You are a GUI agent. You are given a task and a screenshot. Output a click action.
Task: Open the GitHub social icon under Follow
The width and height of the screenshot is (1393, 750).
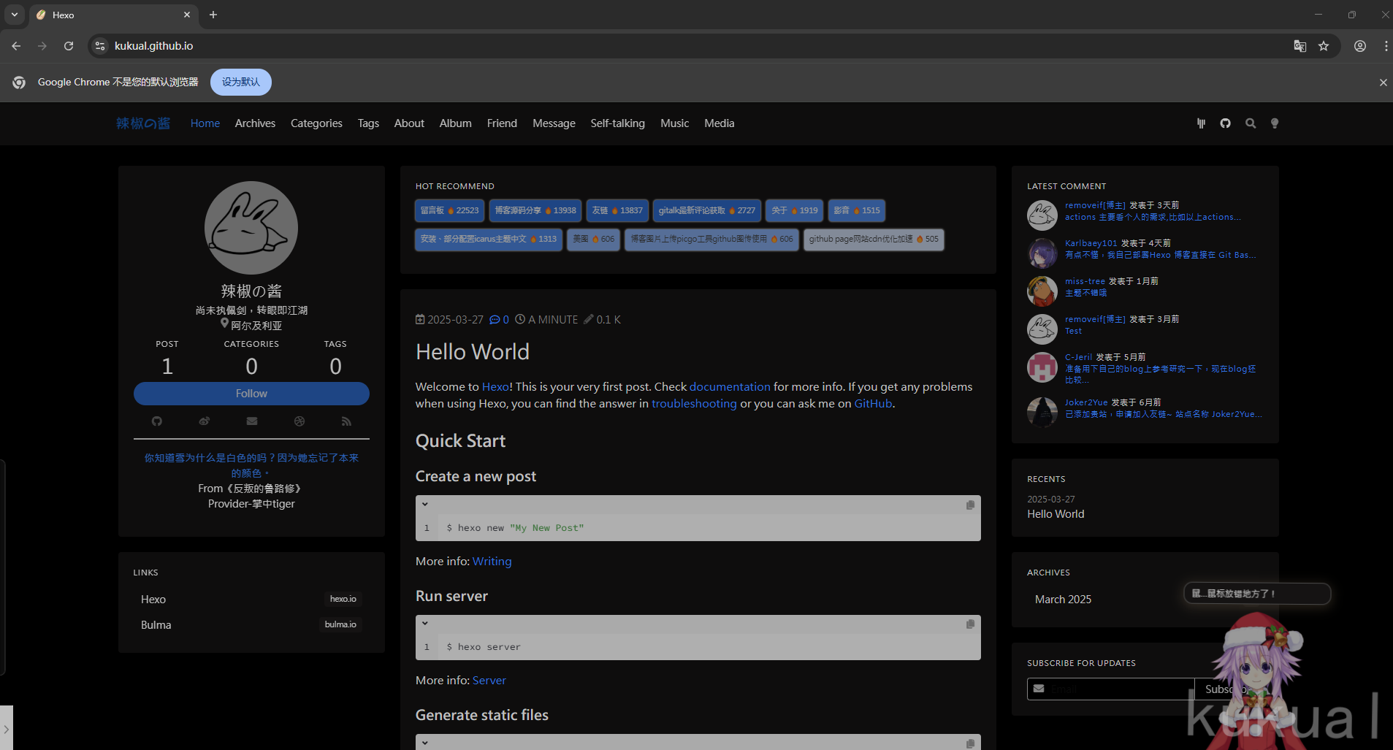tap(157, 421)
